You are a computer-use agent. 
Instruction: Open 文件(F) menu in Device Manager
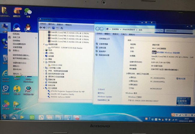click(x=43, y=24)
